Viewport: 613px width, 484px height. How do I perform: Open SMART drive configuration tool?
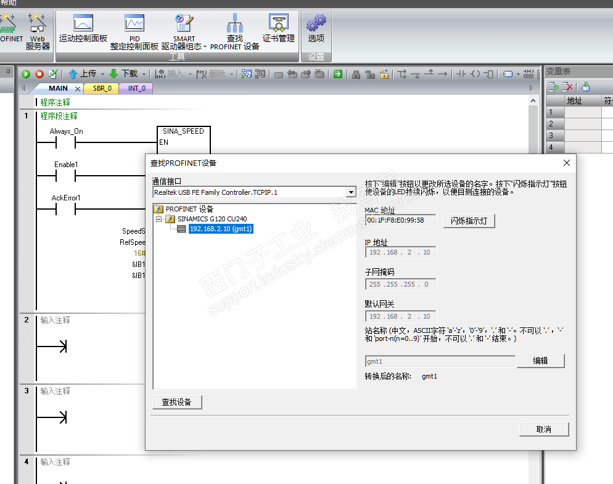coord(184,32)
